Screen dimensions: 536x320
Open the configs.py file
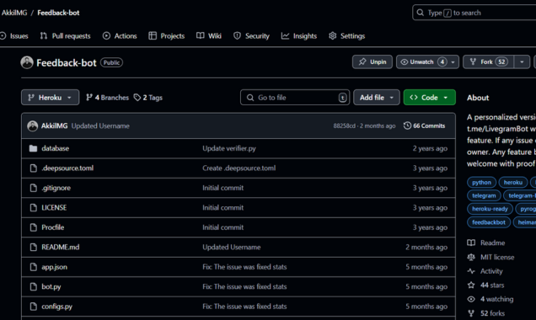(57, 307)
